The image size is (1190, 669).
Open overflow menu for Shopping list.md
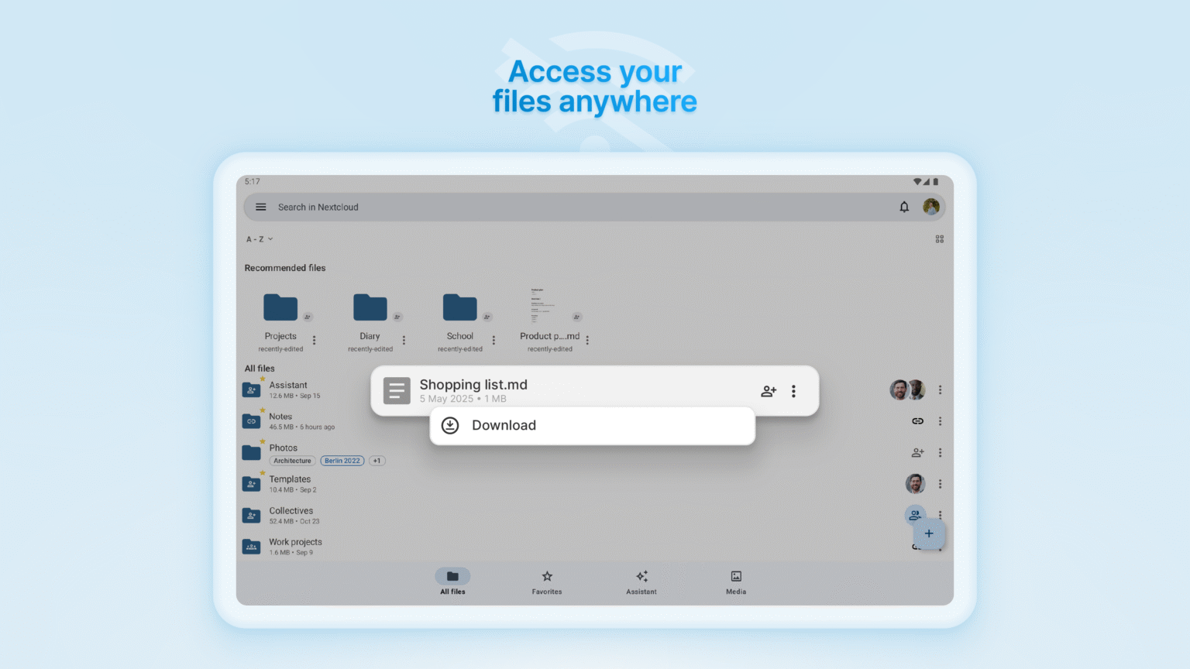click(793, 391)
